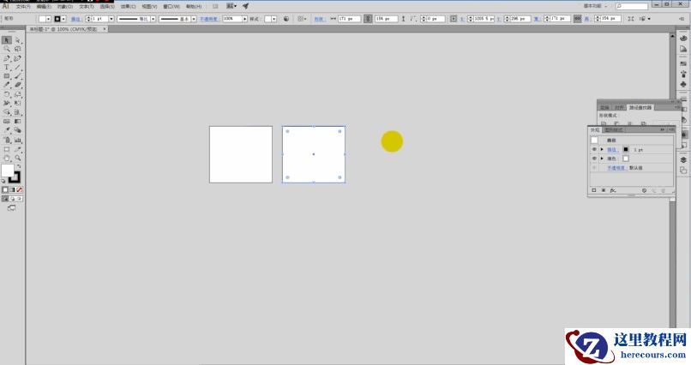Open Recolor Artwork from control bar

click(286, 19)
